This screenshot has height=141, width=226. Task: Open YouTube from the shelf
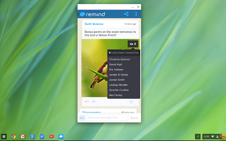pyautogui.click(x=52, y=136)
